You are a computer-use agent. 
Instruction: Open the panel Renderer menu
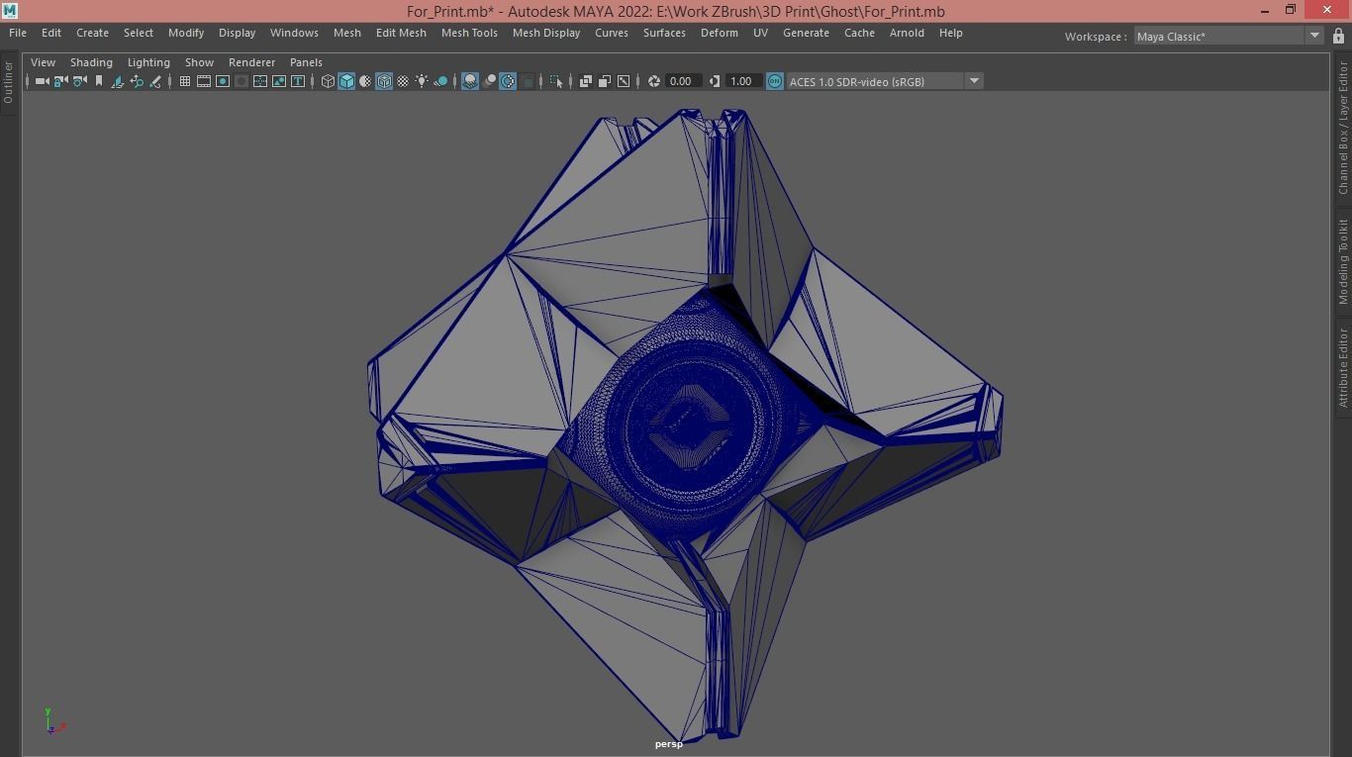coord(251,62)
